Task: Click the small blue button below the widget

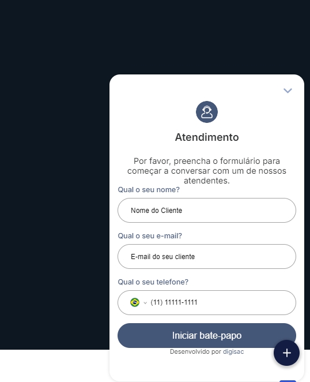Action: 288,381
